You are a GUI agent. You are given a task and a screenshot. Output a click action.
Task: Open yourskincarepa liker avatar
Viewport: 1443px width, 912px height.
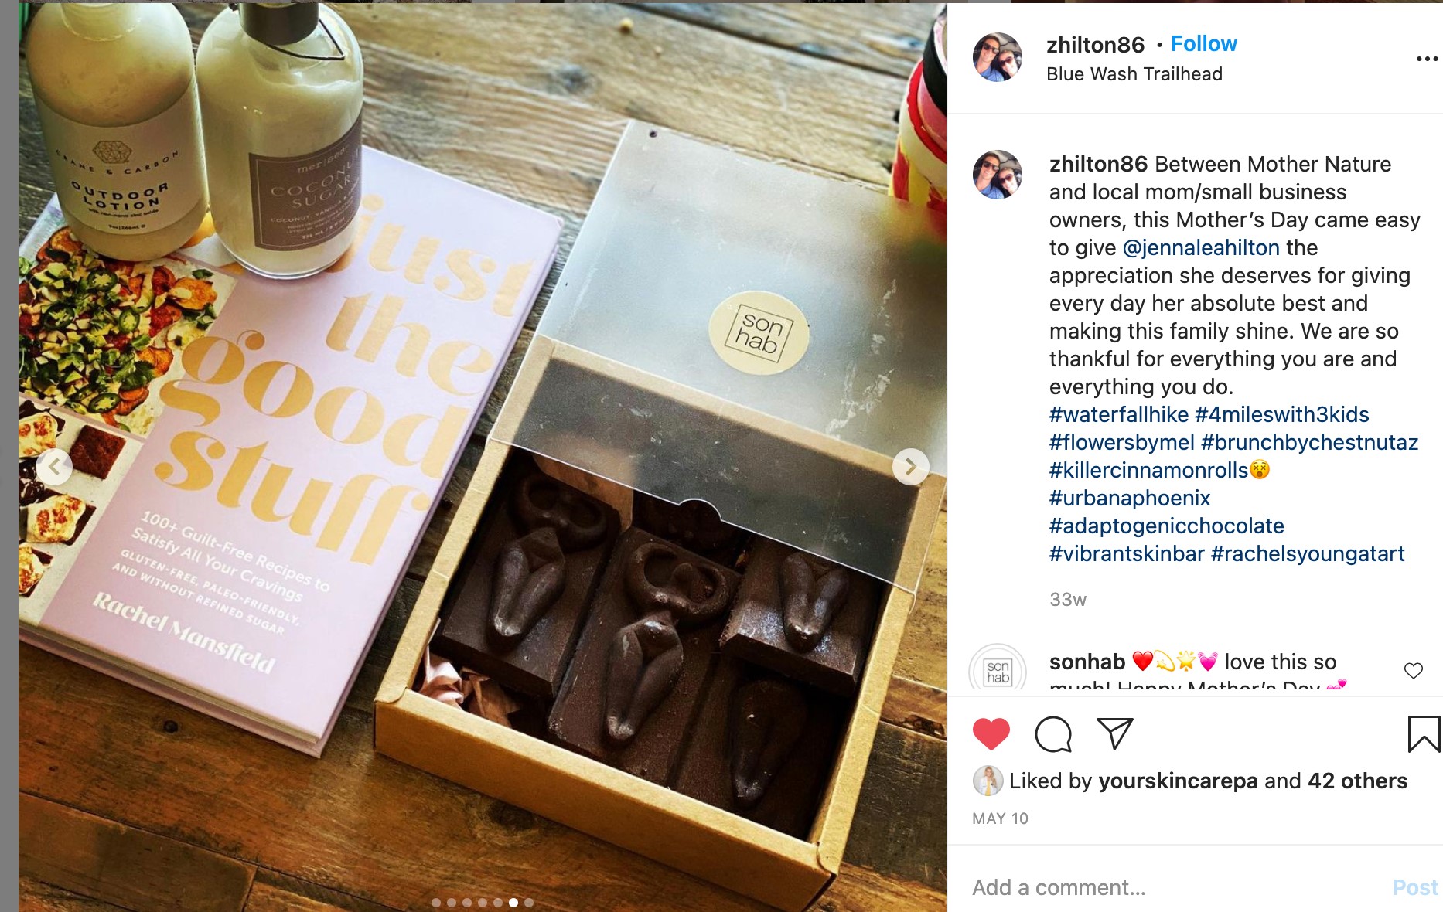988,781
